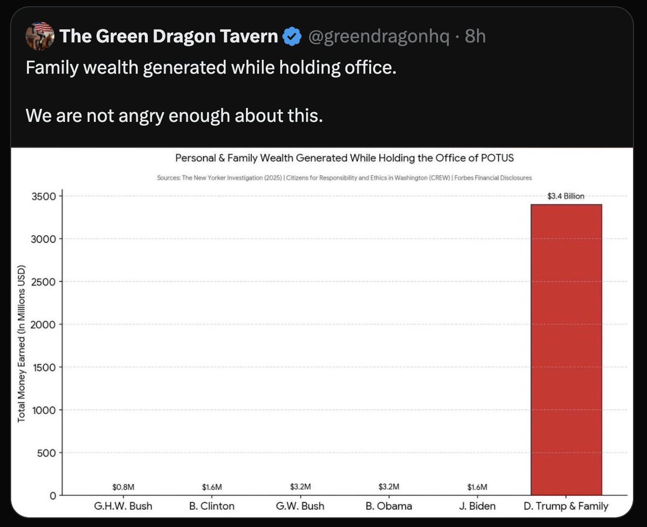647x527 pixels.
Task: Open the chart image in viewer
Action: pyautogui.click(x=323, y=332)
